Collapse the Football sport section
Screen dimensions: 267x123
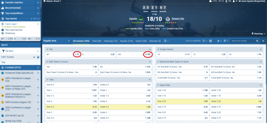38,68
